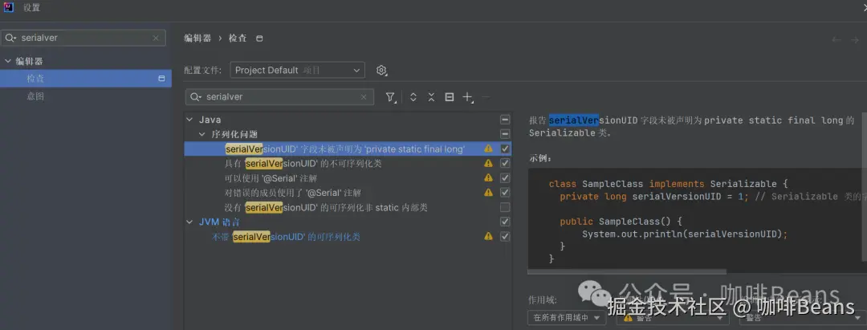This screenshot has width=867, height=330.
Task: Enable the 可序列化非 static 内部类 inspection checkbox
Action: (505, 207)
